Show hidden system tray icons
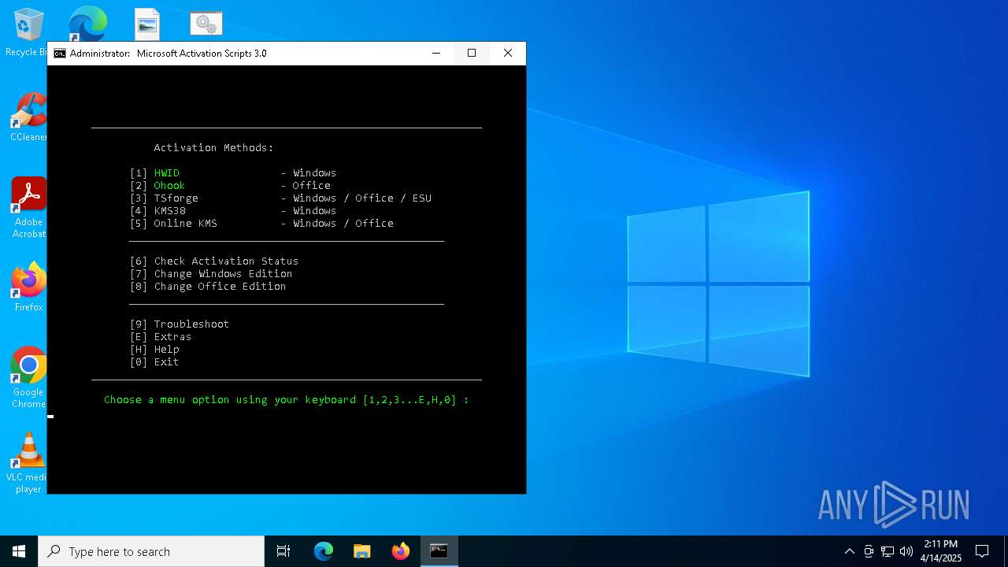 coord(849,551)
